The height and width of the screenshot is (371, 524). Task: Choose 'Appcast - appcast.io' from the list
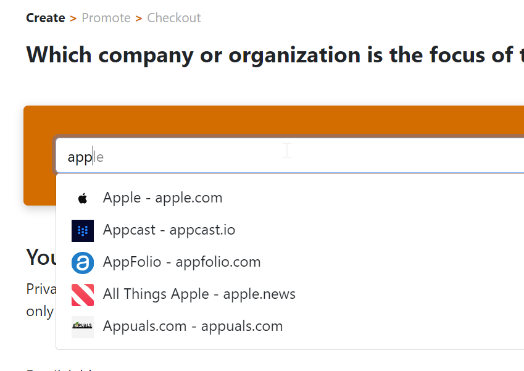click(x=290, y=230)
